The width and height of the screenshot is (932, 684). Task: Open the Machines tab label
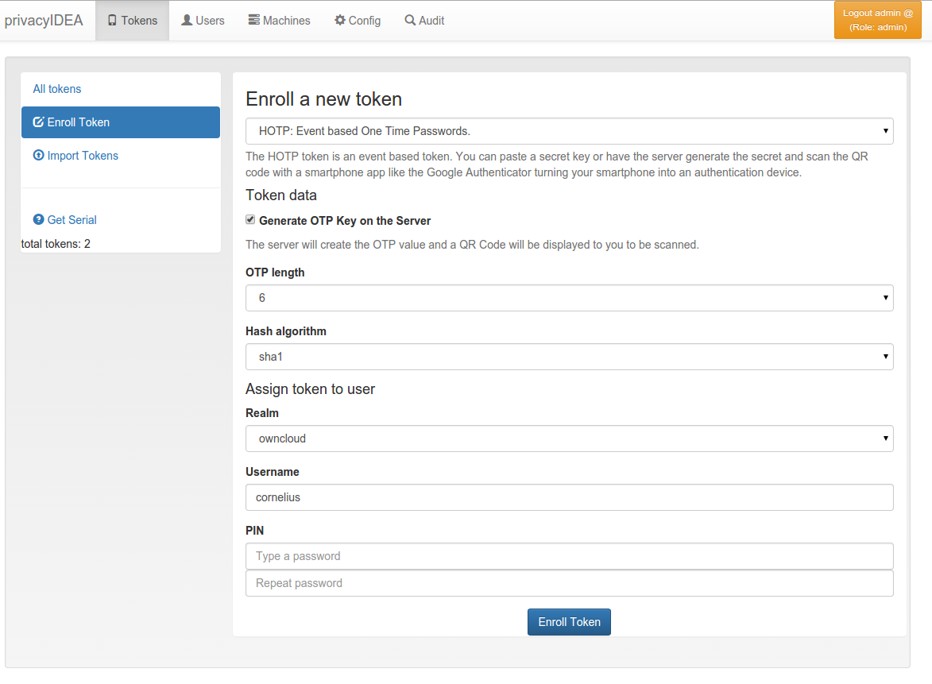click(x=287, y=20)
